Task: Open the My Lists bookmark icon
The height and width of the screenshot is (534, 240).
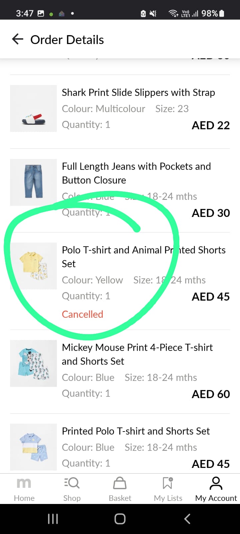Action: 168,483
